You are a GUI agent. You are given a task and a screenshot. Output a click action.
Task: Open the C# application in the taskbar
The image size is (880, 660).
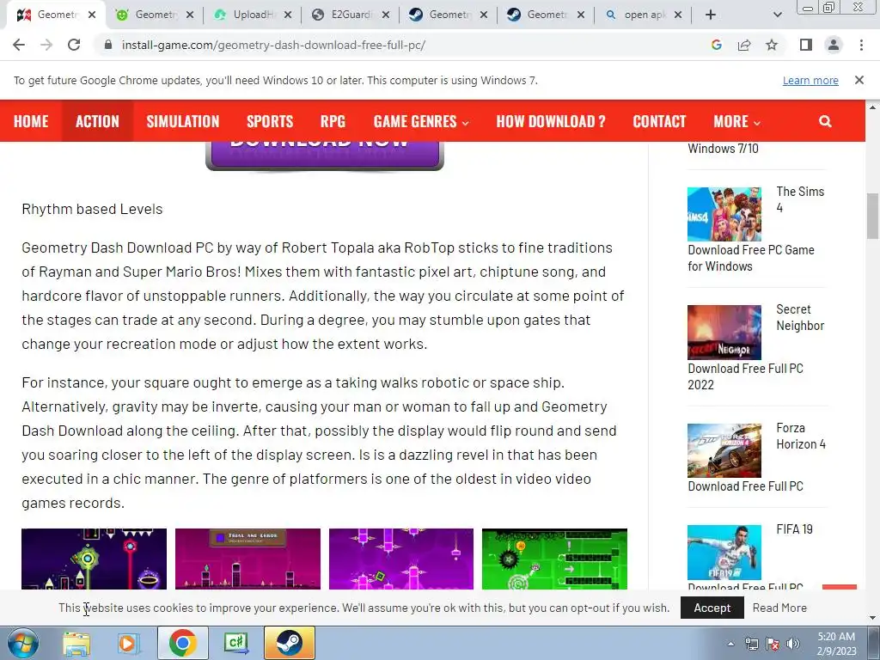pyautogui.click(x=235, y=643)
